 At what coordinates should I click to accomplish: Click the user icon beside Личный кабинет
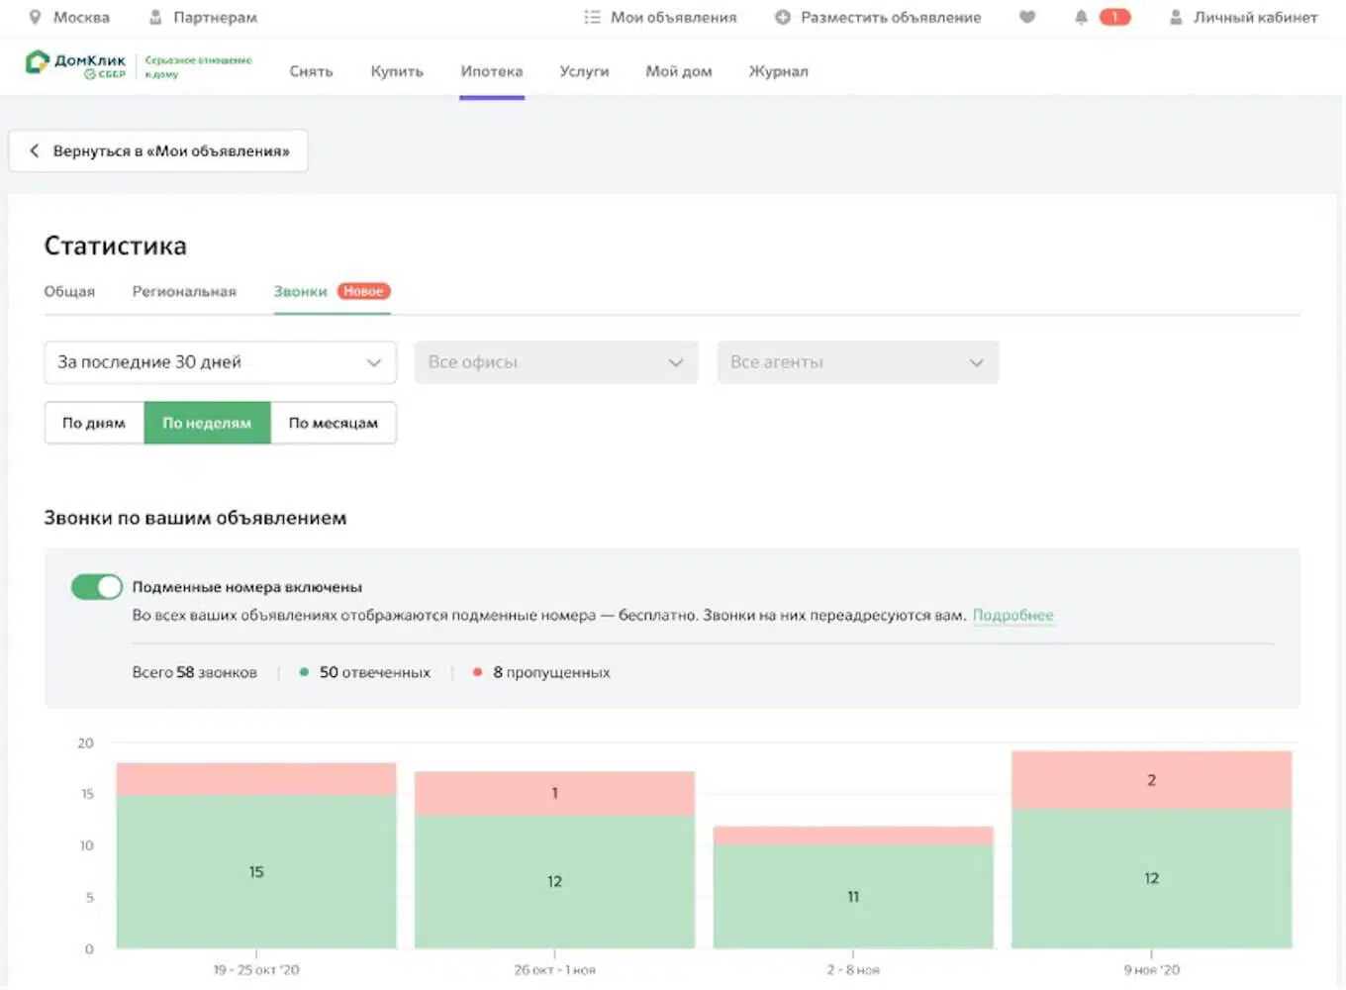pyautogui.click(x=1176, y=17)
